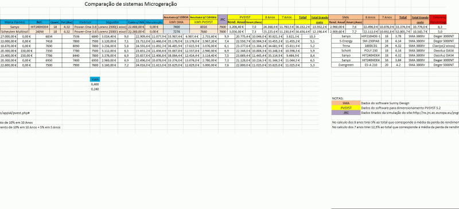Select the '10,3' percentage cell
The height and width of the screenshot is (209, 459).
point(312,36)
